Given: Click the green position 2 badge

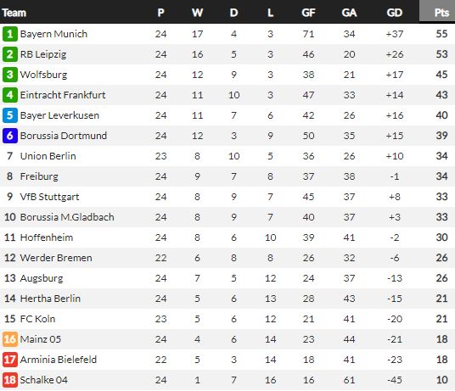Looking at the screenshot, I should coord(10,54).
